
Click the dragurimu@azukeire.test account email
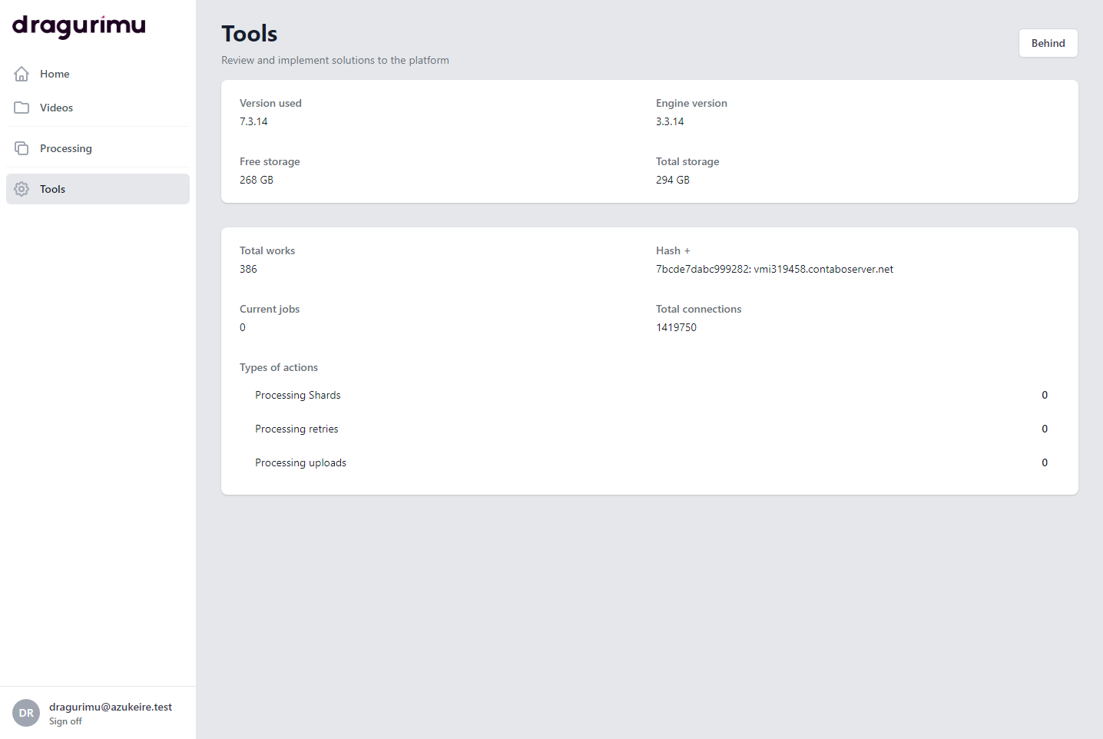click(111, 707)
